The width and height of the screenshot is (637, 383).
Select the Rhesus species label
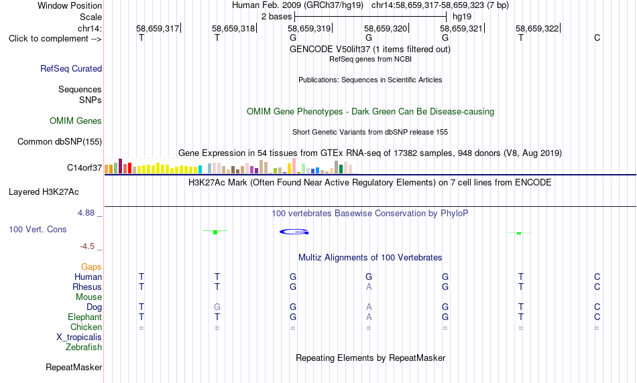coord(87,287)
